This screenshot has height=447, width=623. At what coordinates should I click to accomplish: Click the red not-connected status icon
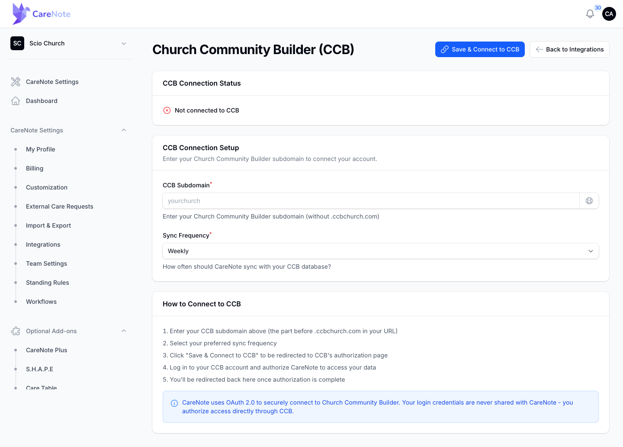(x=167, y=110)
